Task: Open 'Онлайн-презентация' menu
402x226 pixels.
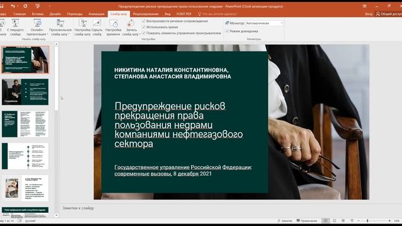Action: pos(37,27)
